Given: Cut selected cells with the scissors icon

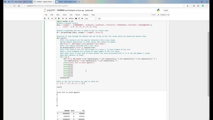Looking at the screenshot, I should click(x=52, y=19).
